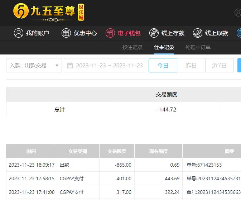Click the amount -865.00

point(123,165)
